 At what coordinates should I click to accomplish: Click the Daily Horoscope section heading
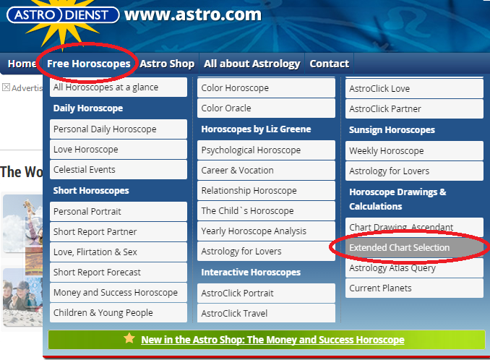click(x=88, y=108)
